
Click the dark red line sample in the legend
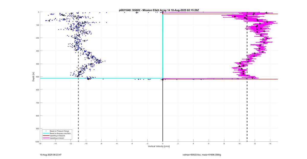(46, 136)
